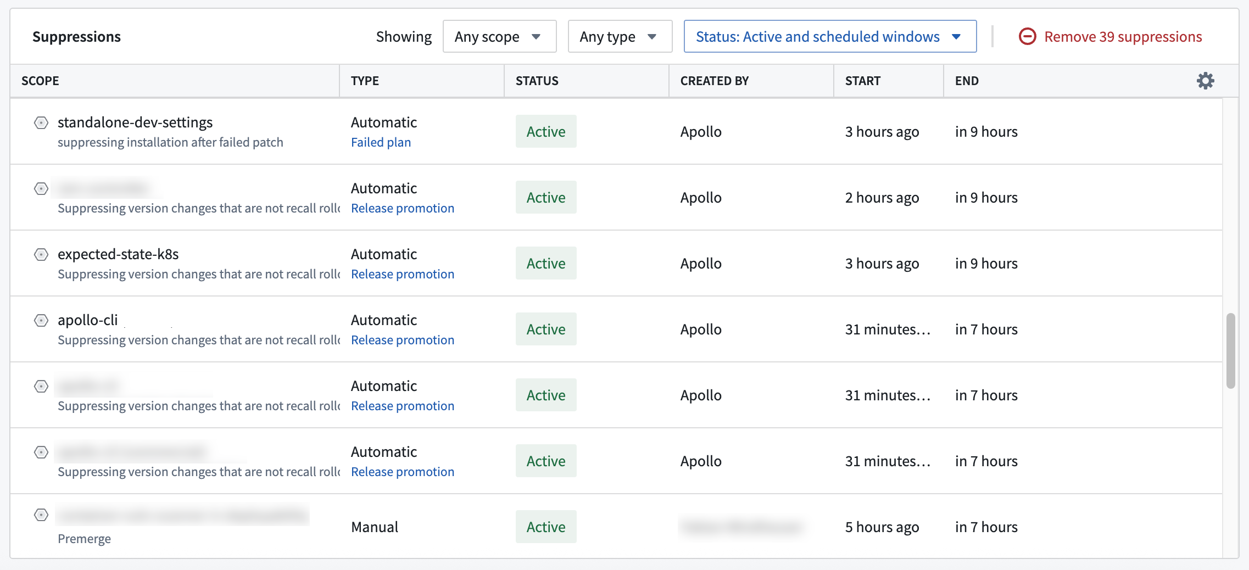Click 'suppressing installation after failed patch' text
The image size is (1249, 570).
tap(170, 142)
